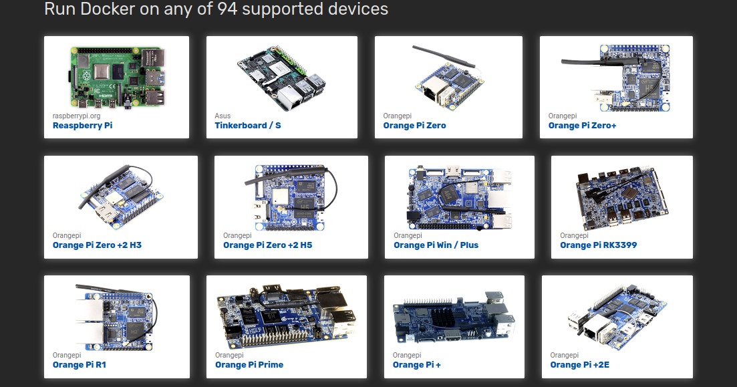Select the Asus Tinkerboard board photo
This screenshot has width=737, height=387.
click(281, 78)
